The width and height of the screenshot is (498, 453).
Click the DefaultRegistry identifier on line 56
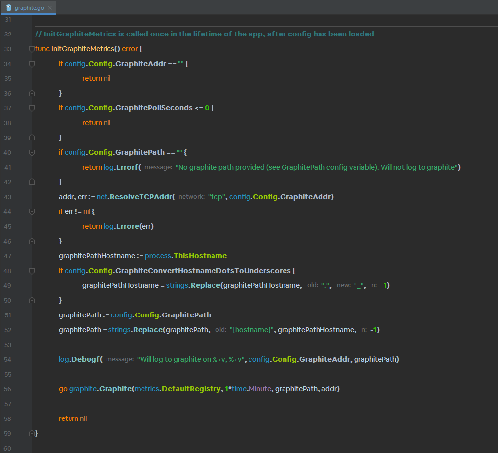click(191, 389)
